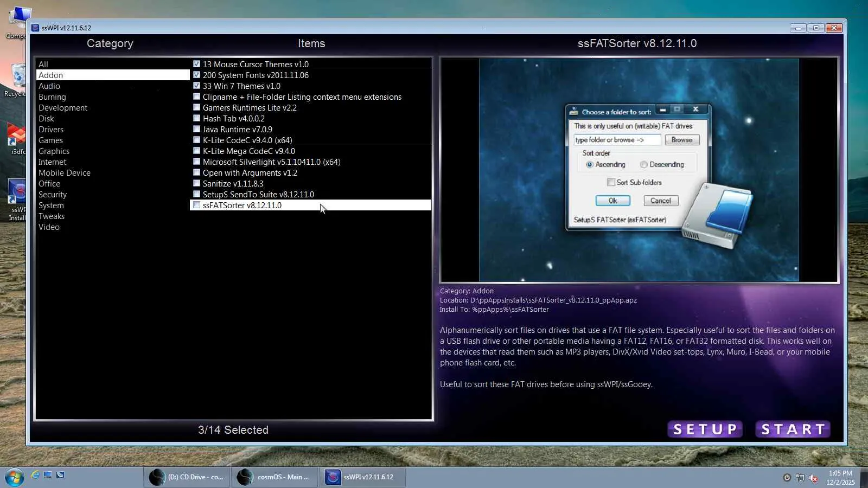Click the "3/14 Selected" counter text
The height and width of the screenshot is (488, 868).
(233, 430)
